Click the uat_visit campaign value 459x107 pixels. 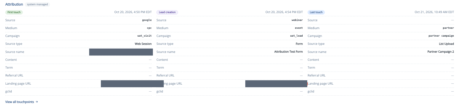pyautogui.click(x=144, y=36)
